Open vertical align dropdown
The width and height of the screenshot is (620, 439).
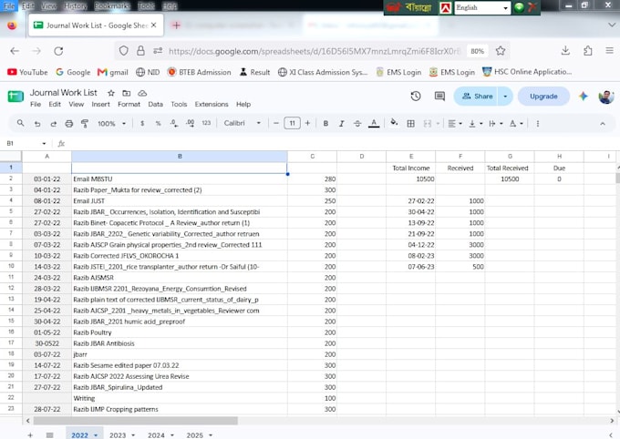point(476,124)
